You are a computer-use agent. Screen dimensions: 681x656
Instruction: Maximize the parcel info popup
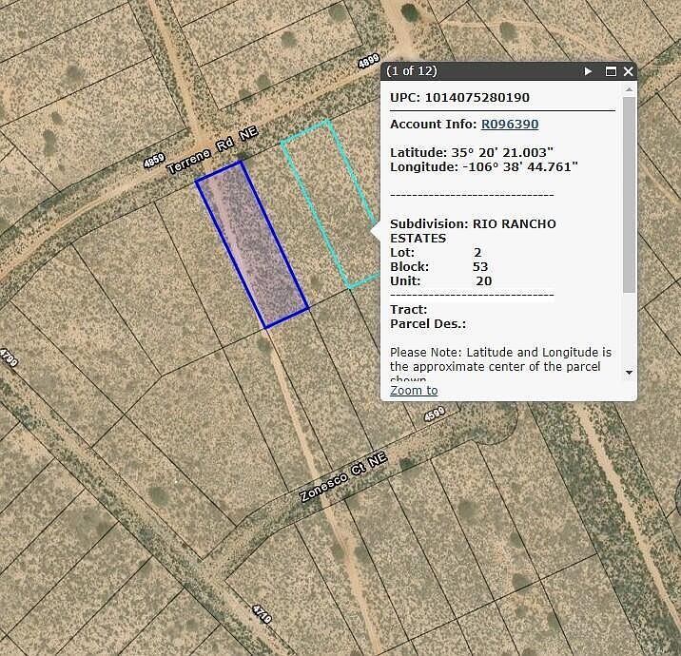tap(611, 71)
